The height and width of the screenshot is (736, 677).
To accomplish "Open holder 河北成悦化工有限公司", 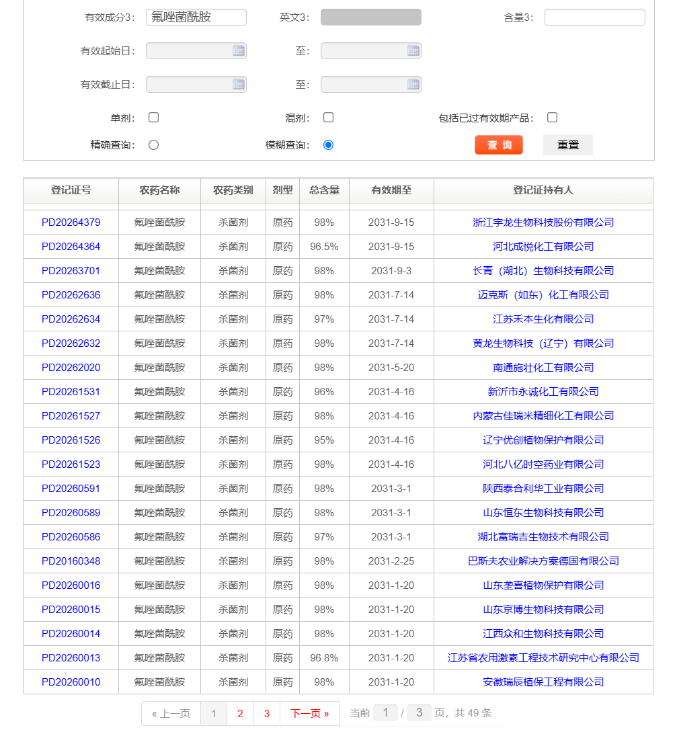I will (x=543, y=247).
